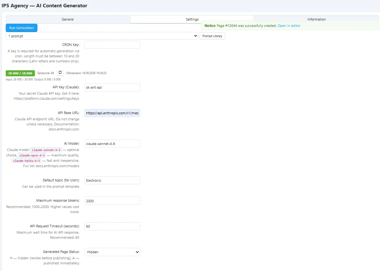
Task: Click the 'Generated Page Status:' label
Action: (61, 252)
